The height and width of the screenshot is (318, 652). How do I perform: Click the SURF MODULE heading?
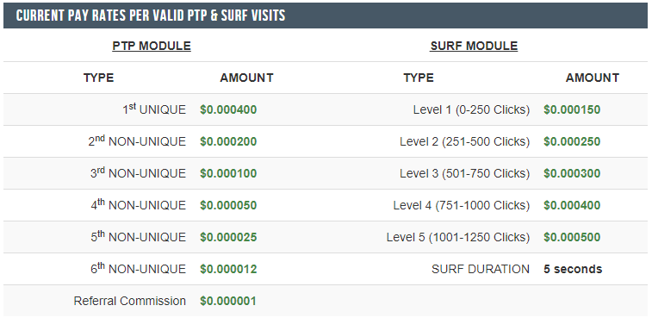474,46
